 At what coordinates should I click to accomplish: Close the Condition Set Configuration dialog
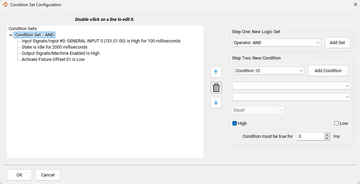[355, 5]
